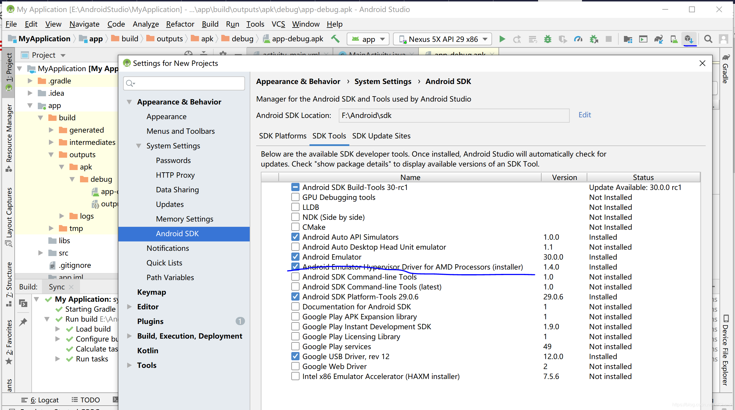The height and width of the screenshot is (410, 735).
Task: Open the SDK Manager toolbar icon
Action: point(689,39)
